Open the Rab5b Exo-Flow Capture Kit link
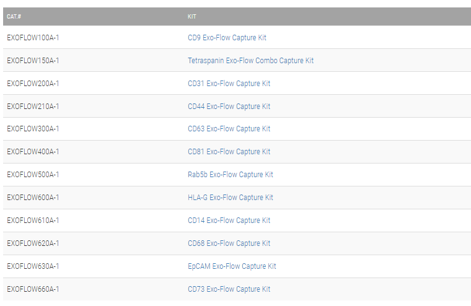The height and width of the screenshot is (306, 471). coord(230,175)
